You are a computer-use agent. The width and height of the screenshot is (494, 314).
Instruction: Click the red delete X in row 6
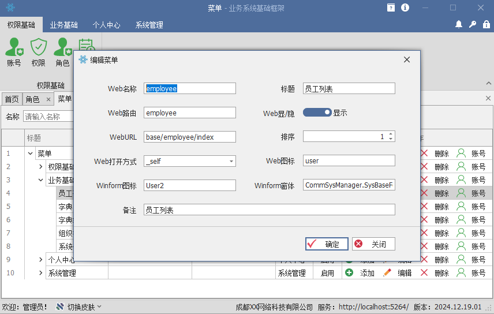coord(424,219)
